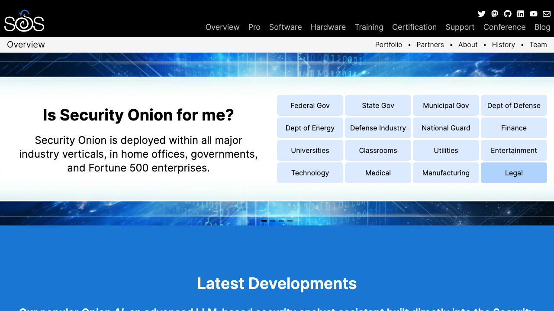Select the Defense Industry tile
This screenshot has width=554, height=311.
[x=378, y=128]
